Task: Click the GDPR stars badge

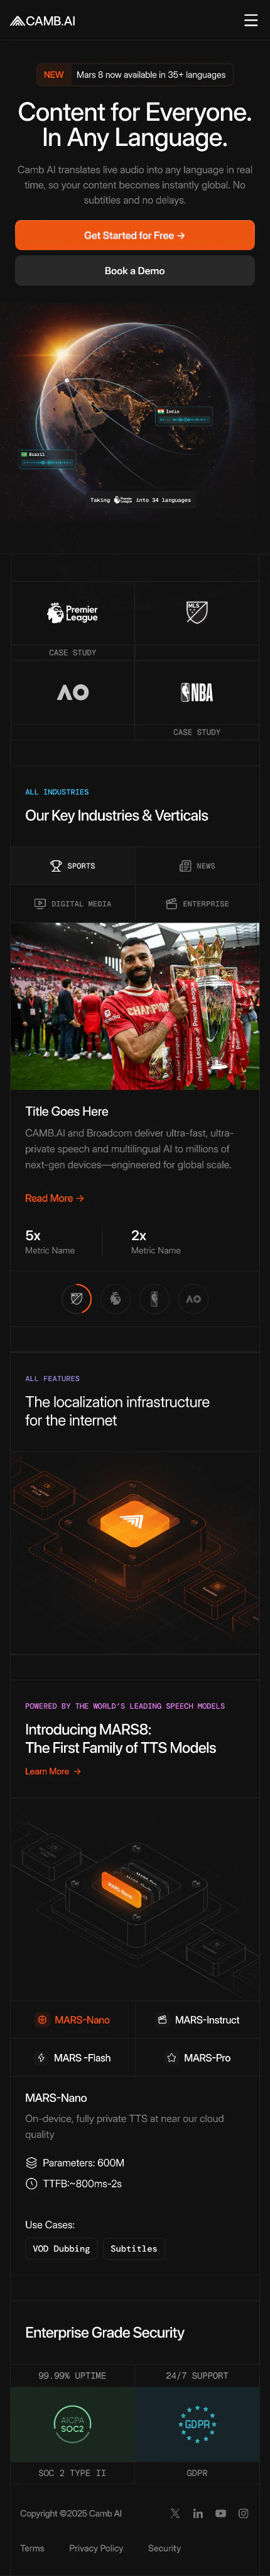Action: click(197, 2424)
